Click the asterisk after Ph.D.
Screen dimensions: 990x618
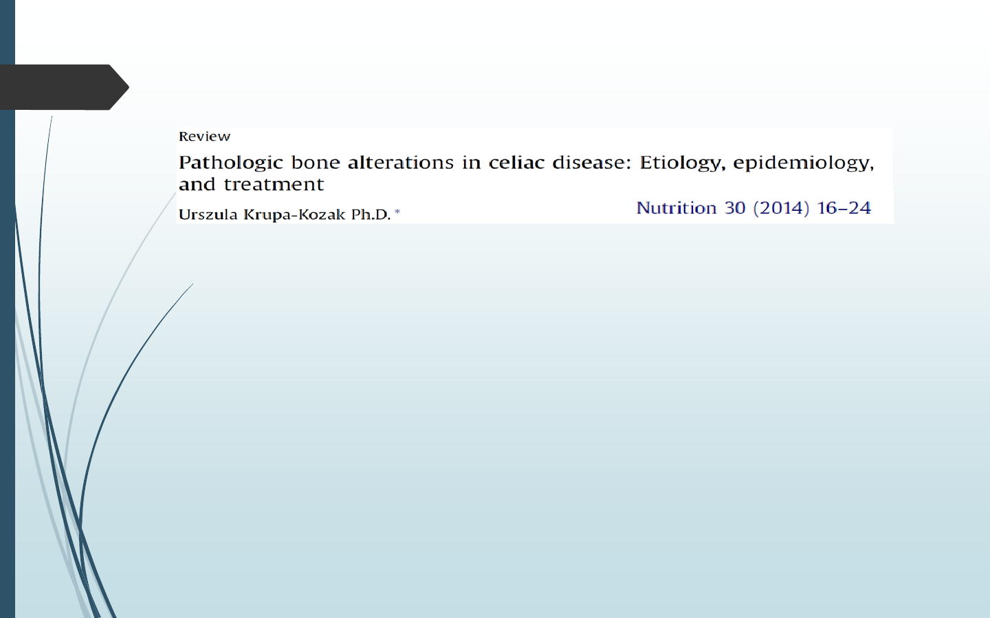coord(397,213)
